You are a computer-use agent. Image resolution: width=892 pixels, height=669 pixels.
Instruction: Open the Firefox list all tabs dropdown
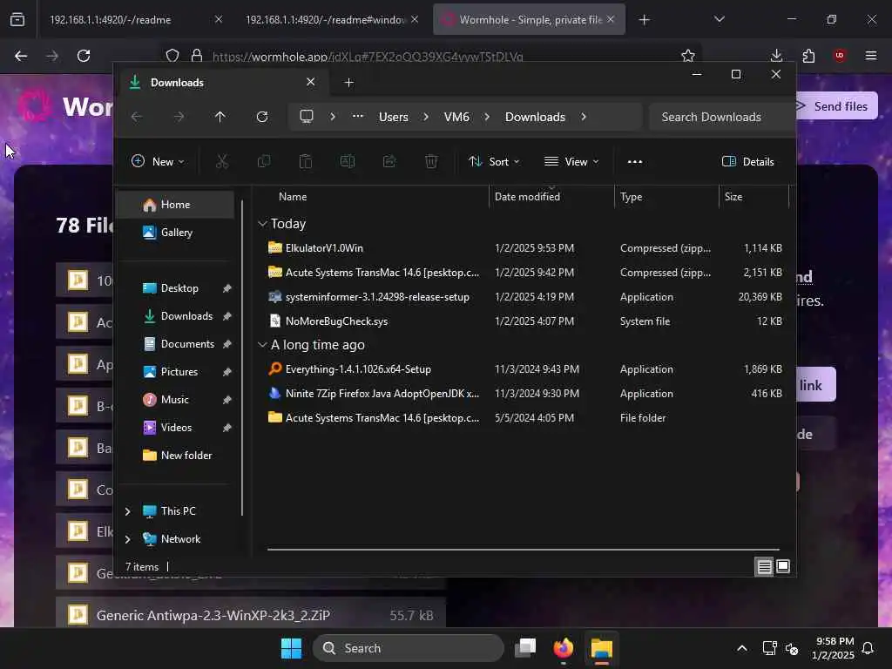point(720,19)
